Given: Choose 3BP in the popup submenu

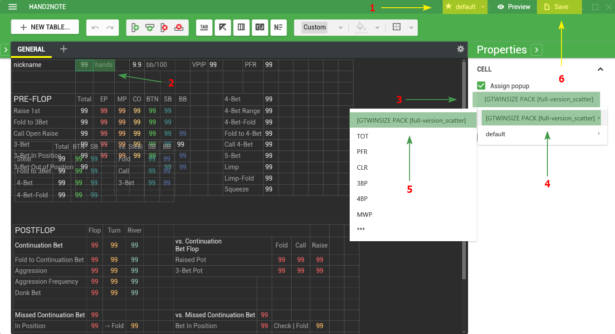Looking at the screenshot, I should (x=362, y=183).
